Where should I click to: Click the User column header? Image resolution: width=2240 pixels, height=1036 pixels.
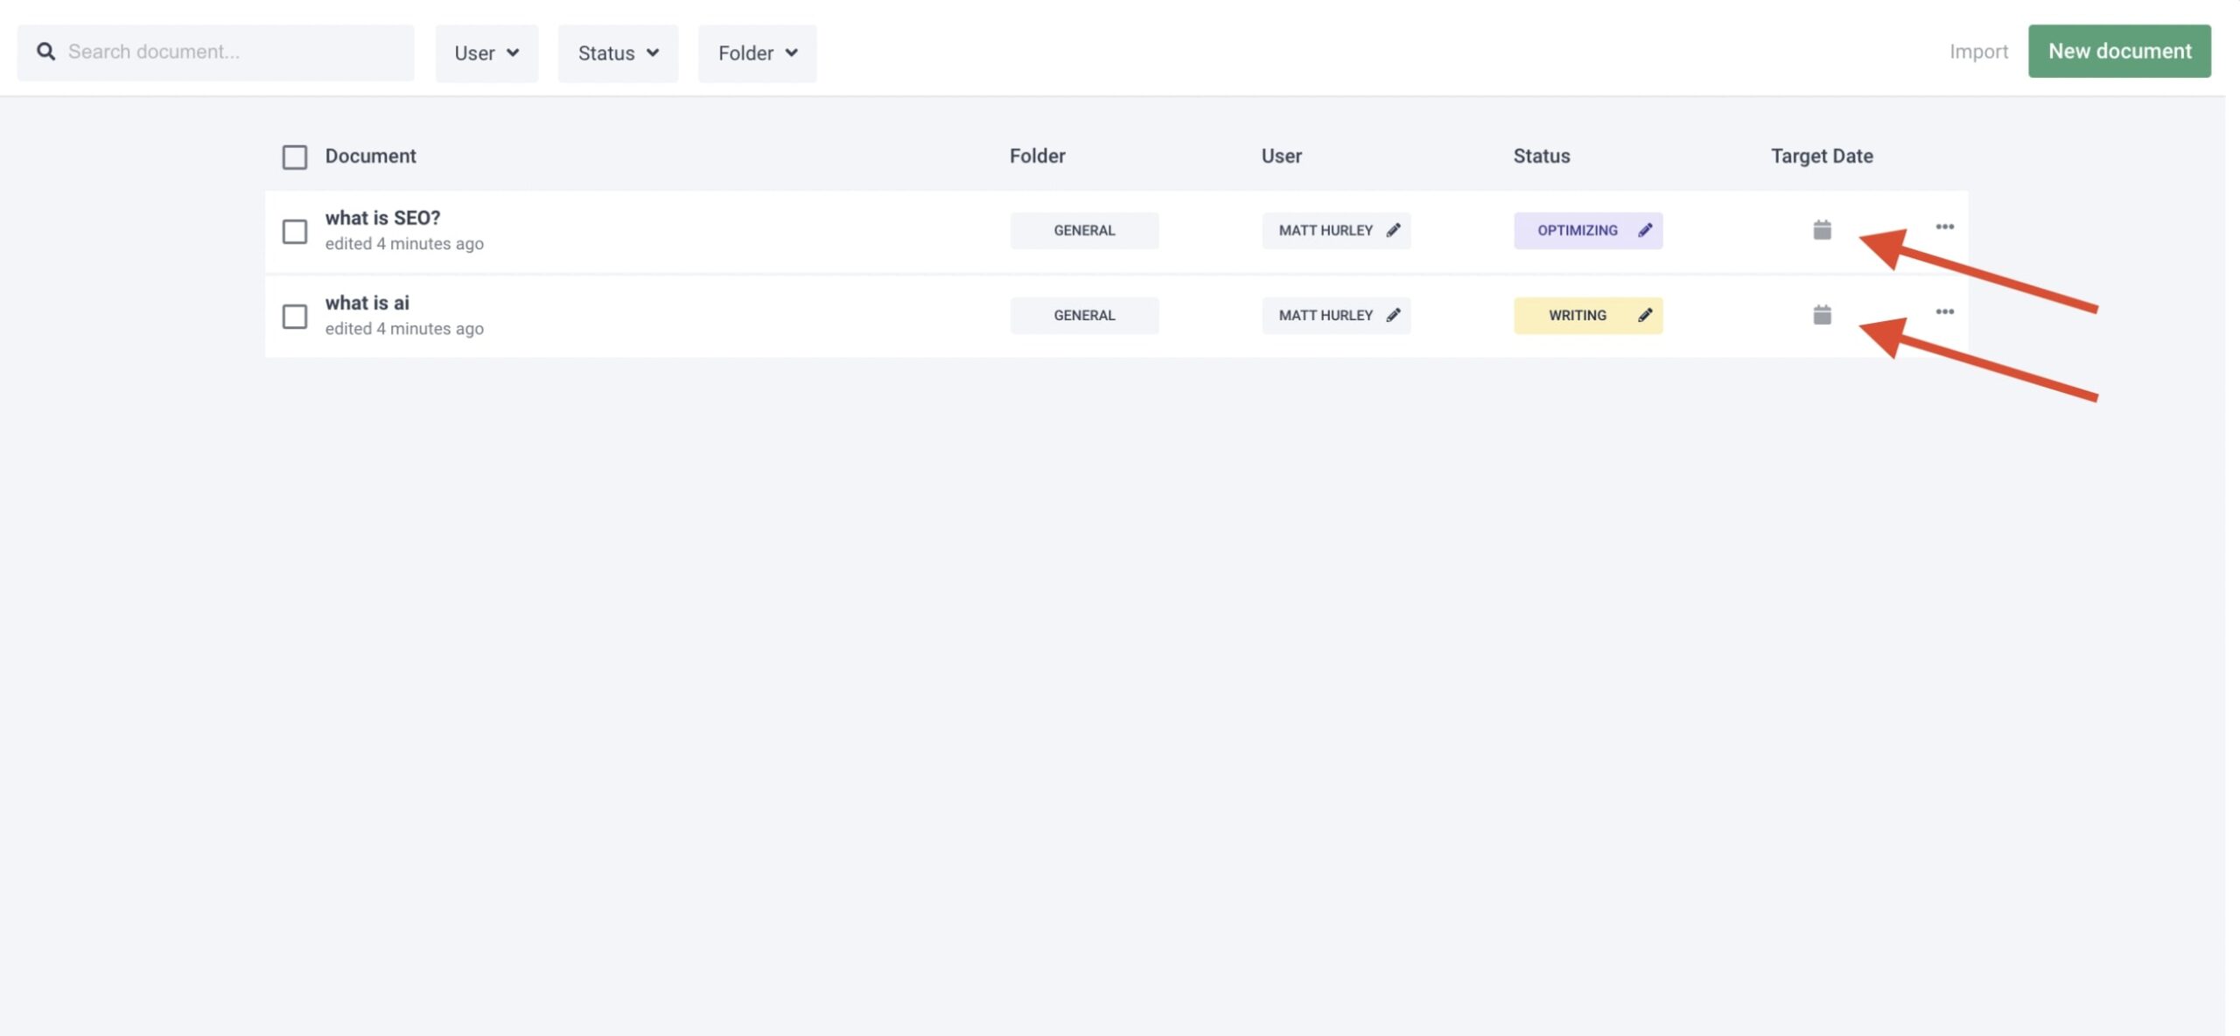click(x=1281, y=157)
